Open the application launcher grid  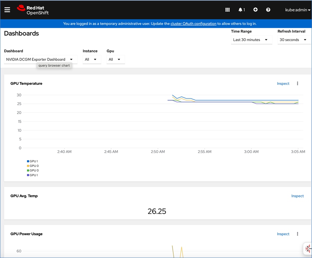click(228, 10)
